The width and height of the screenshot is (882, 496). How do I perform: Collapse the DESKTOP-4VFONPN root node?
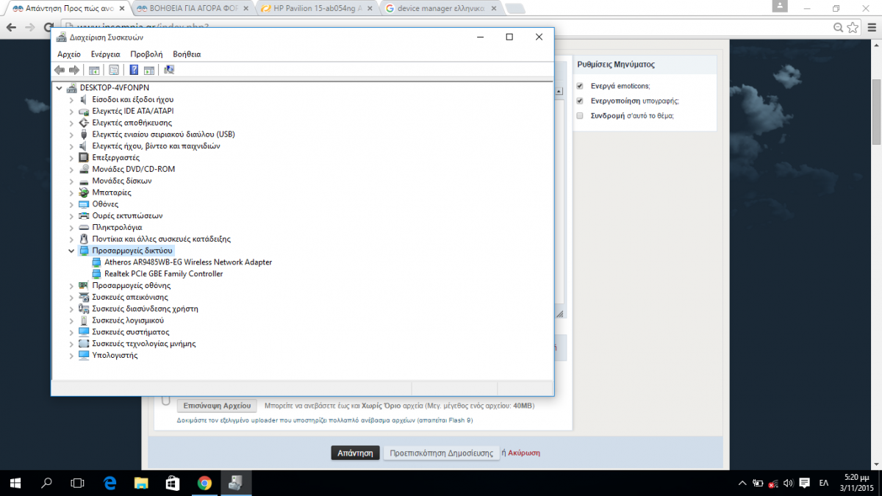tap(59, 87)
